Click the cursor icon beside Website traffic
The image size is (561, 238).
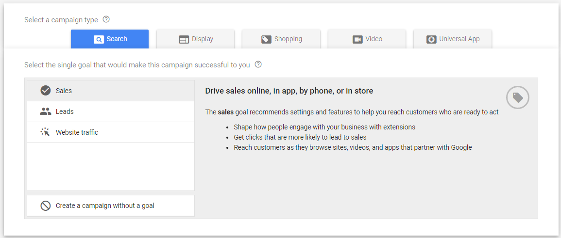pos(46,132)
